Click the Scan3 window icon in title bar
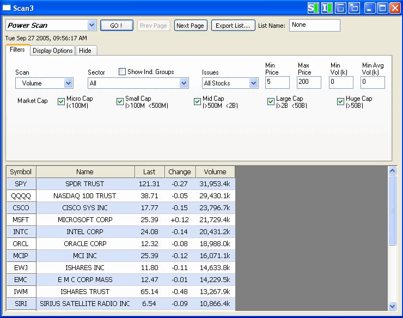 (x=7, y=8)
